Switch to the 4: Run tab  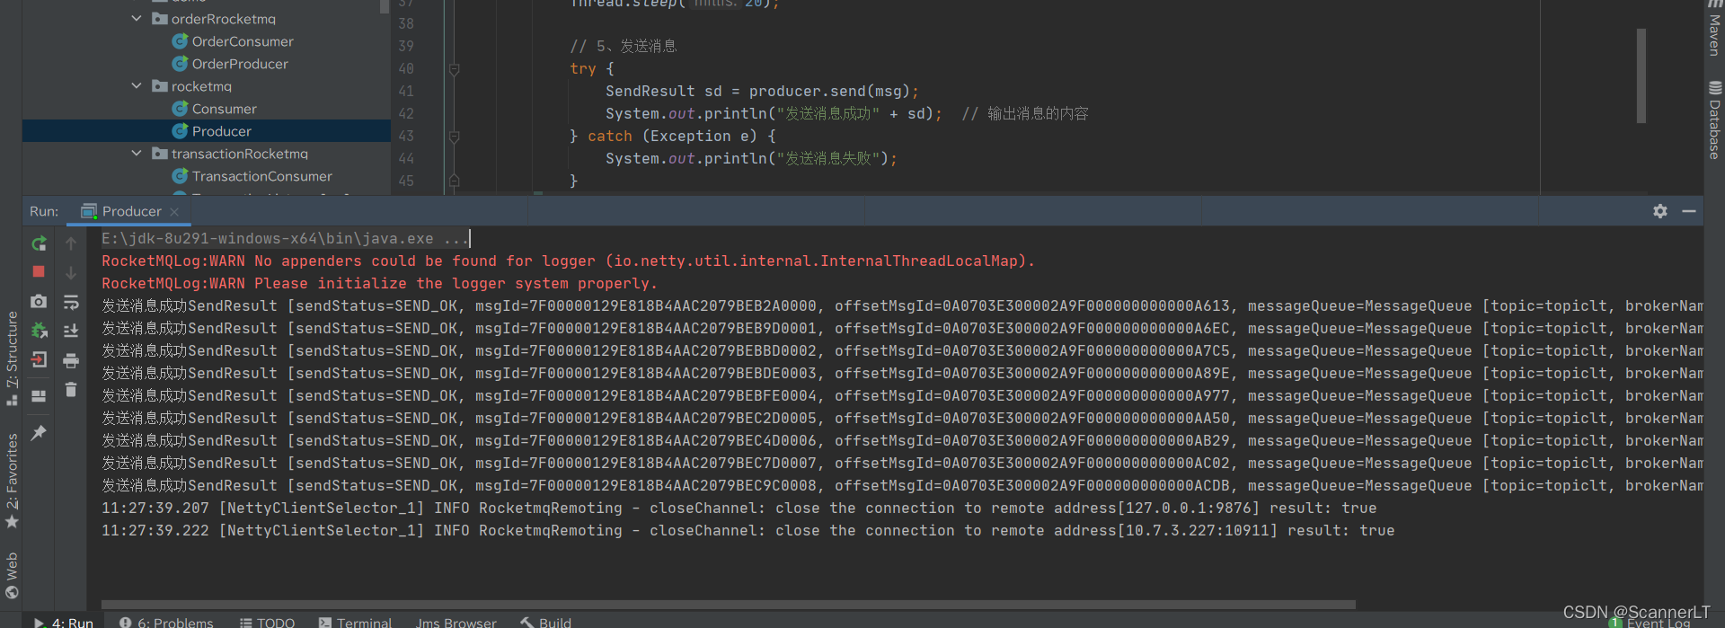point(64,622)
